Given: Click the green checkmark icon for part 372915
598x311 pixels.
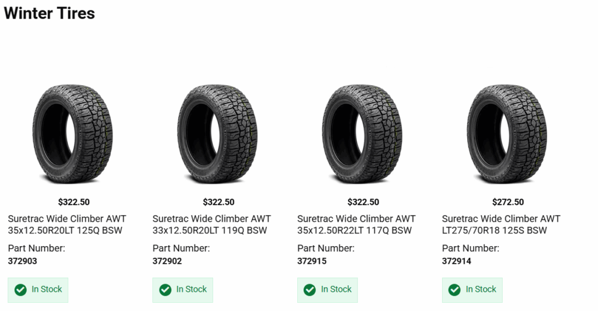Looking at the screenshot, I should coord(310,289).
